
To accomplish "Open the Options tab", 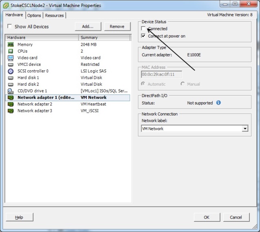I will (x=34, y=16).
